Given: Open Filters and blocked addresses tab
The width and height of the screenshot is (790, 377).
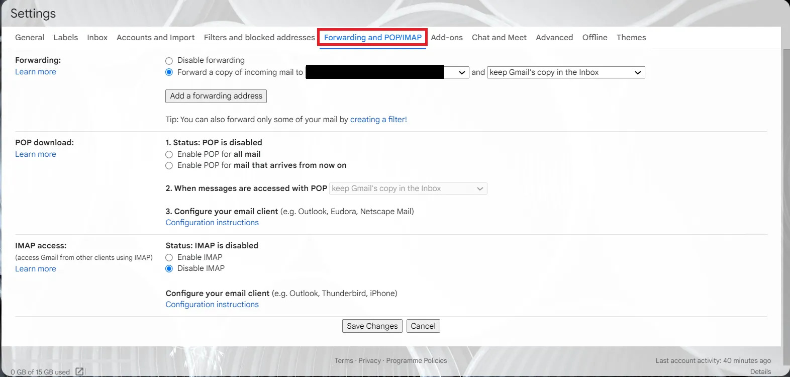Looking at the screenshot, I should [x=259, y=38].
